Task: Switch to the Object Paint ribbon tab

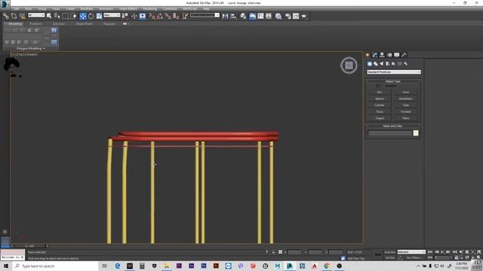Action: point(84,23)
